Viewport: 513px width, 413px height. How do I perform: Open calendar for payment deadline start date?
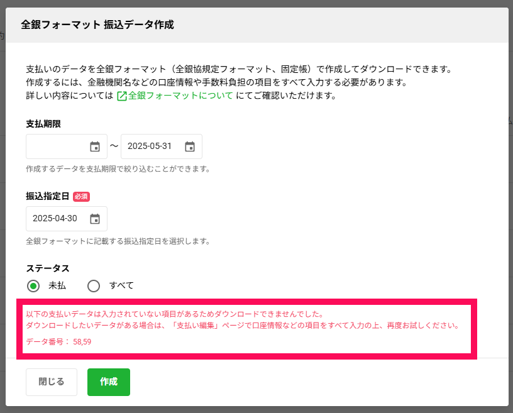(95, 146)
